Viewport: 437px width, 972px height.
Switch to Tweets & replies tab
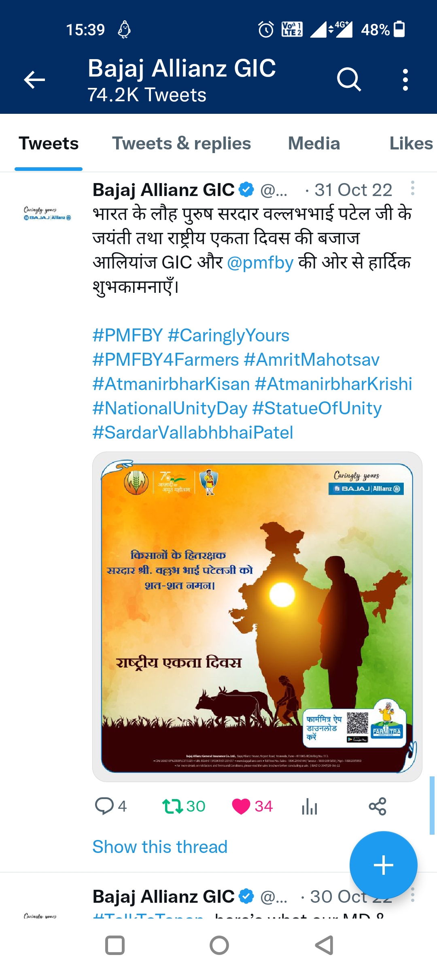[x=181, y=144]
